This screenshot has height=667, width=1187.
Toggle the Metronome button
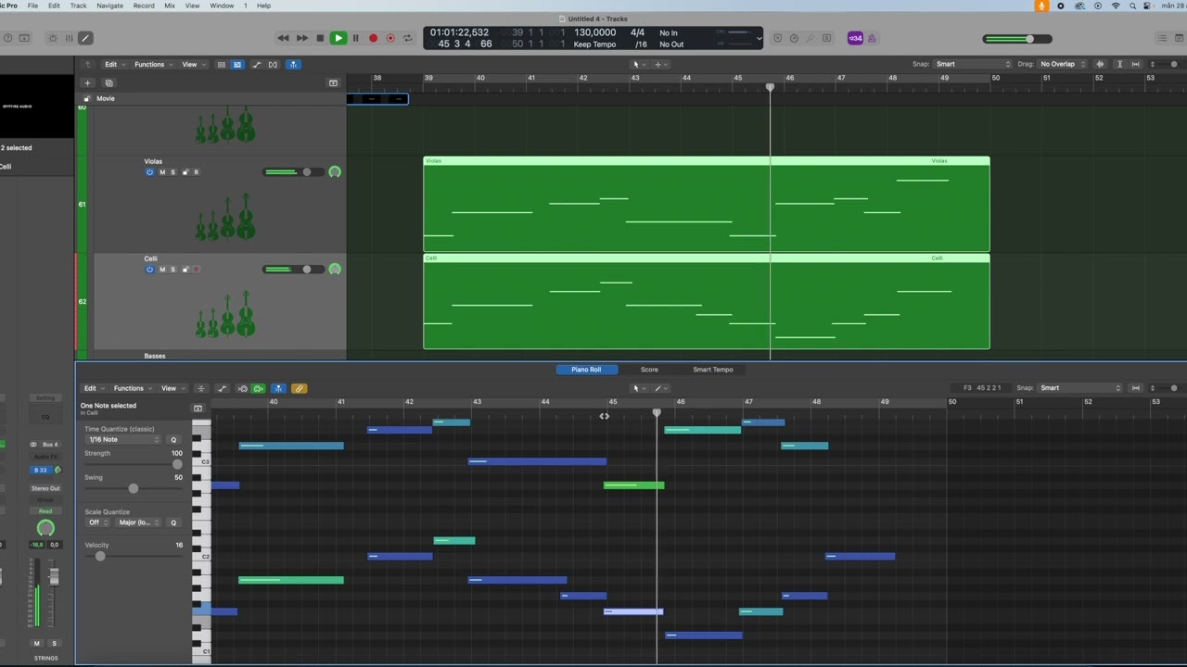coord(872,38)
